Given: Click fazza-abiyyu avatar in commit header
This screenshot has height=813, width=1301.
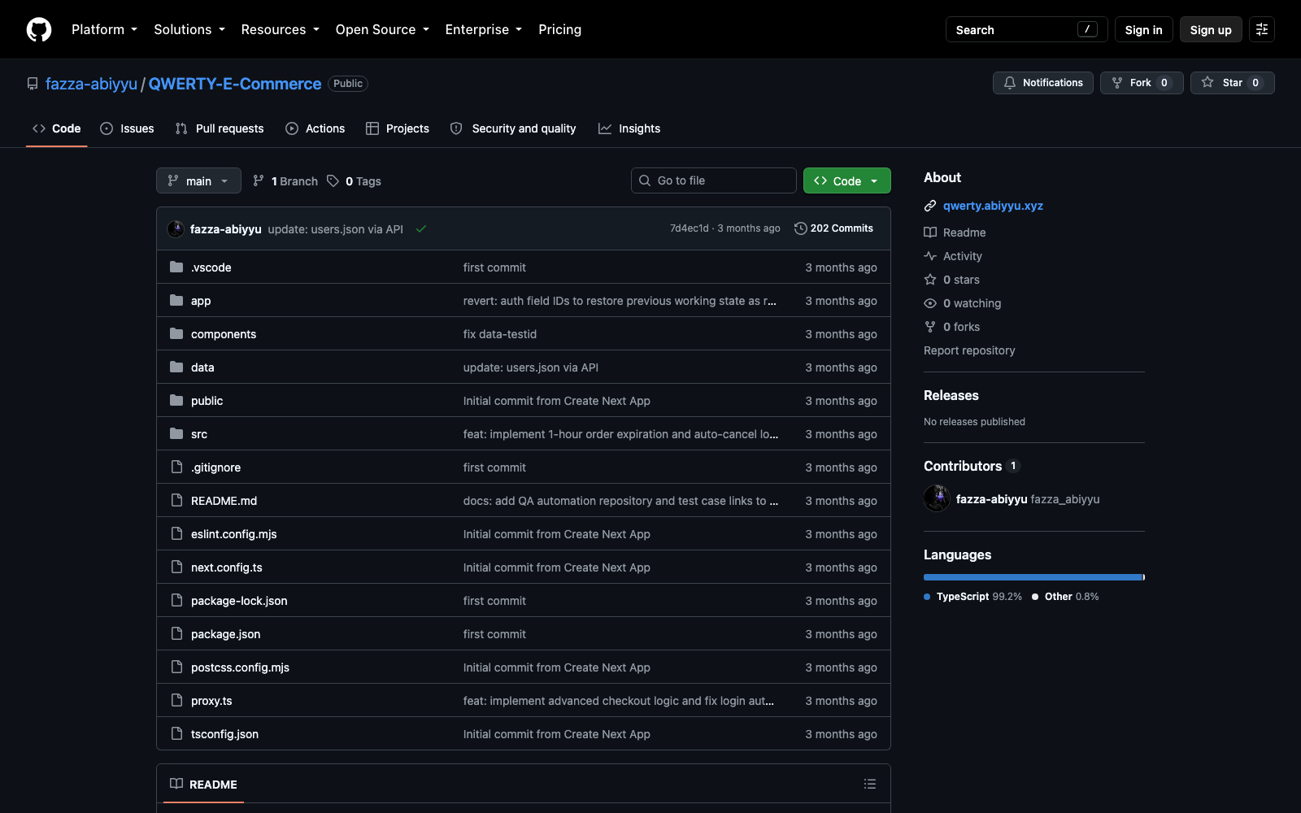Looking at the screenshot, I should click(x=176, y=229).
